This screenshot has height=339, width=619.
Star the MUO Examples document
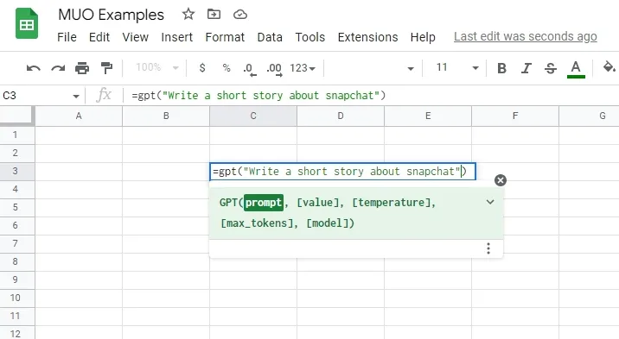click(188, 15)
